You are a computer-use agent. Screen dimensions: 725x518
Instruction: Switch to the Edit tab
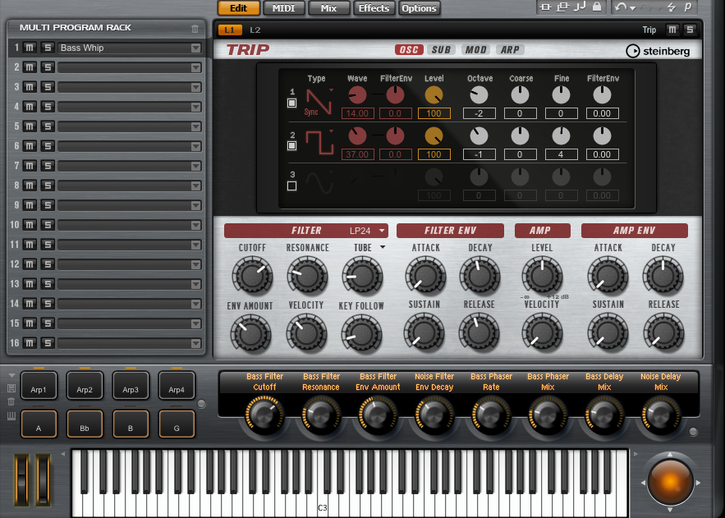239,8
